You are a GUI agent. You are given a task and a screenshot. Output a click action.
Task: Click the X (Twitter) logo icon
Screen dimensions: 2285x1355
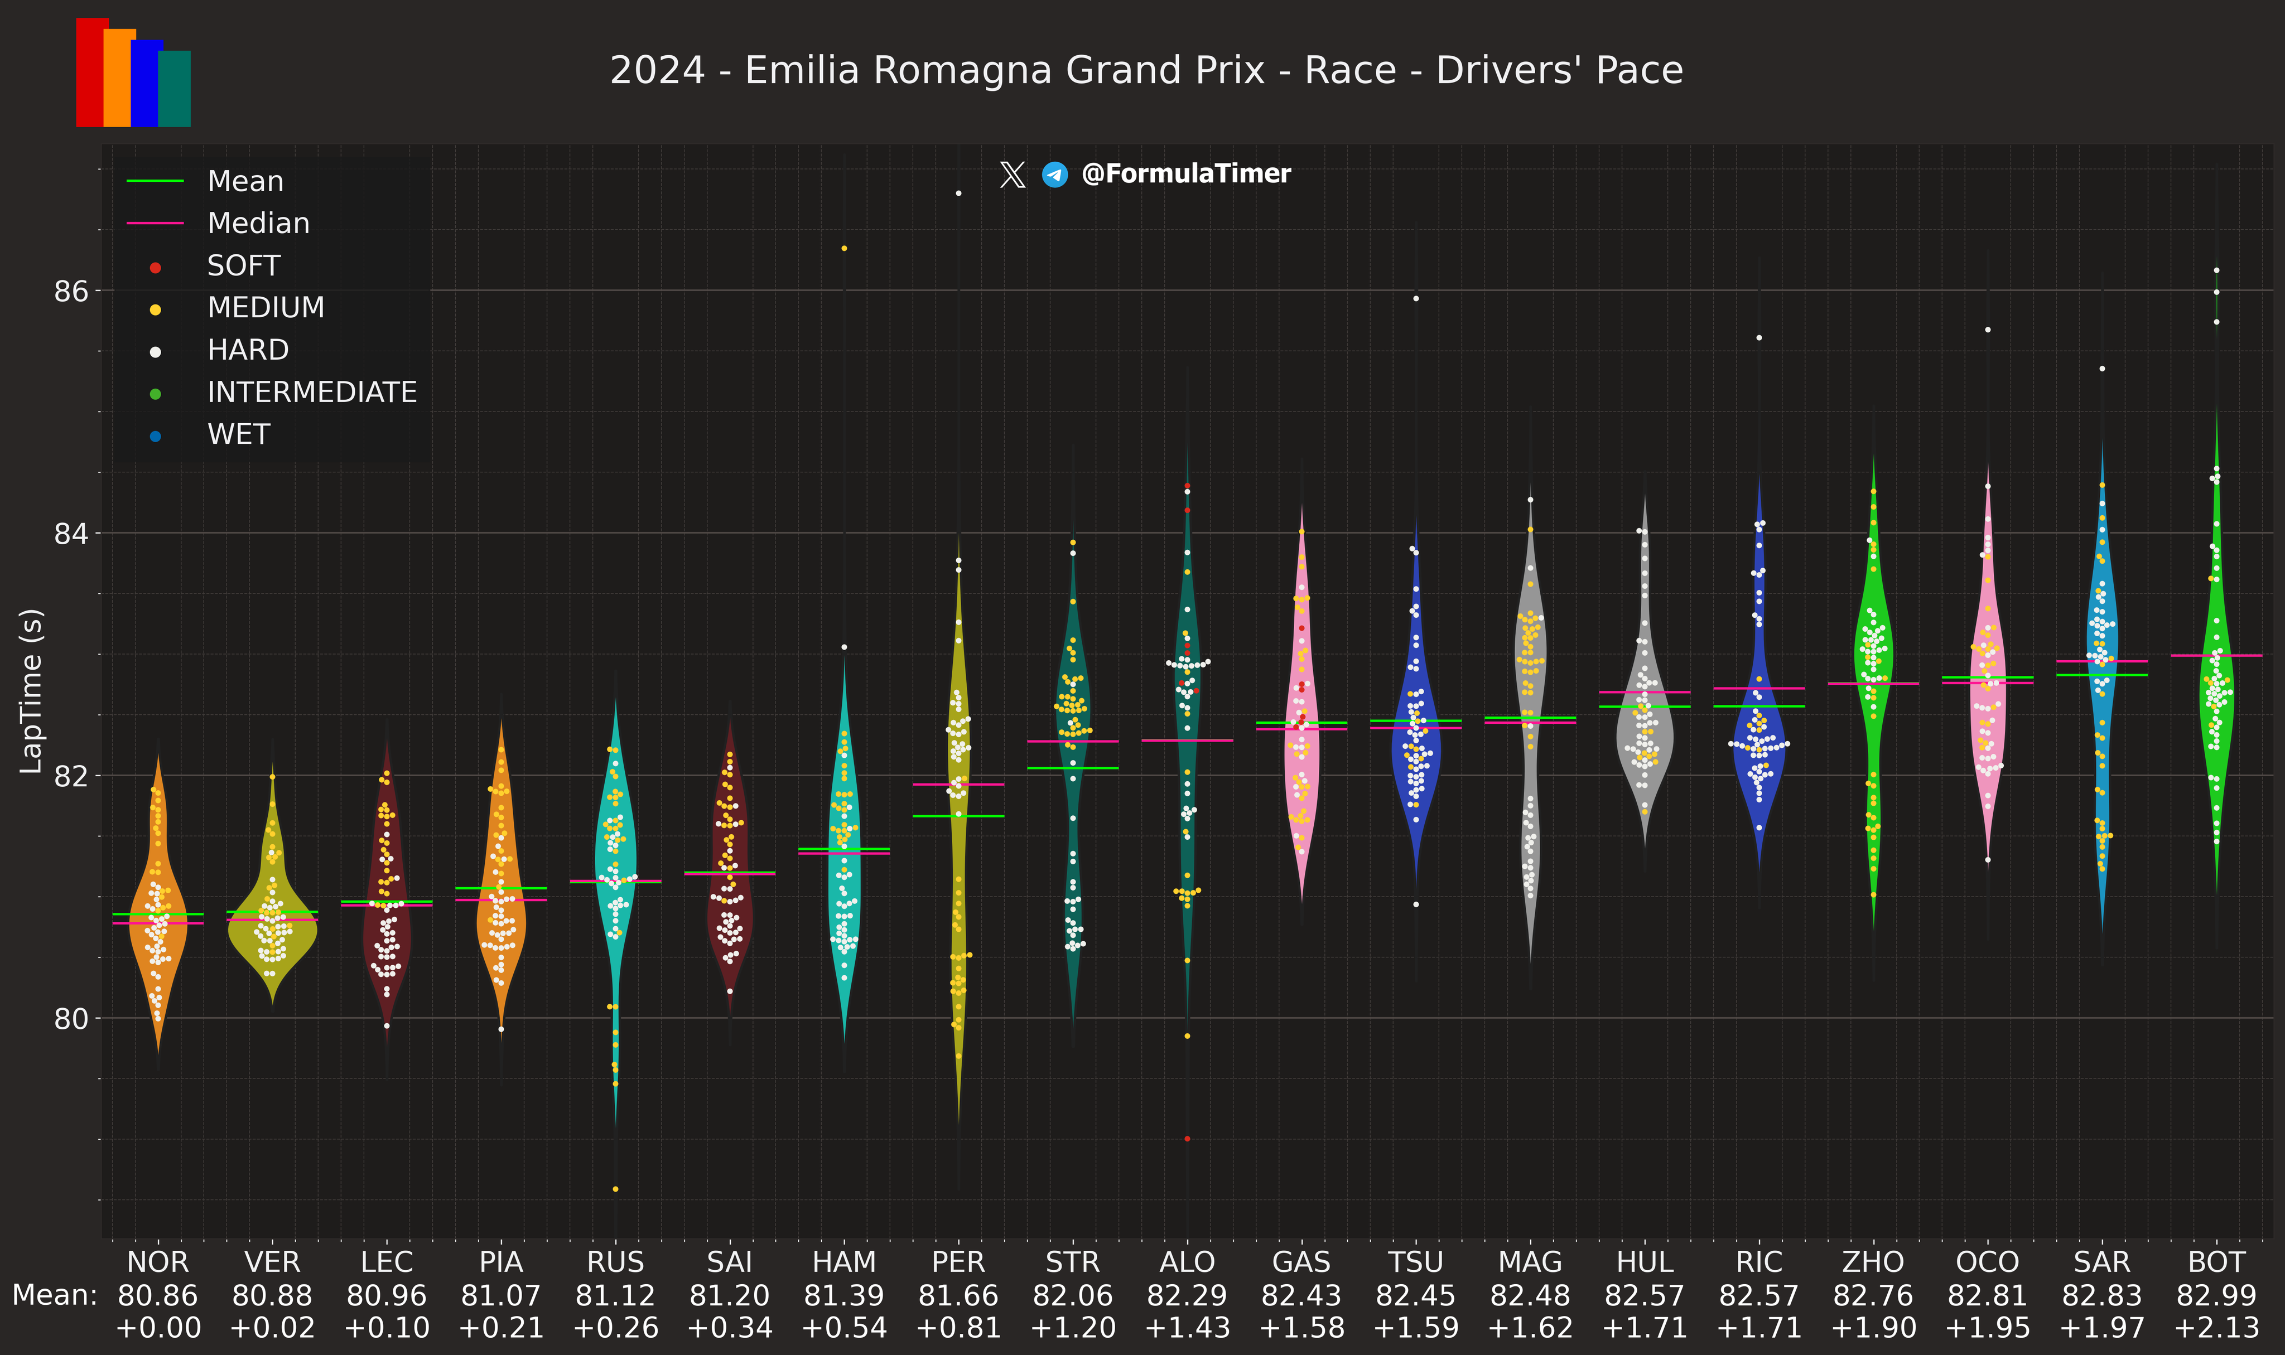[1012, 175]
